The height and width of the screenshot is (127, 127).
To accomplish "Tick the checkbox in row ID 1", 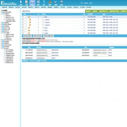I will click(43, 17).
